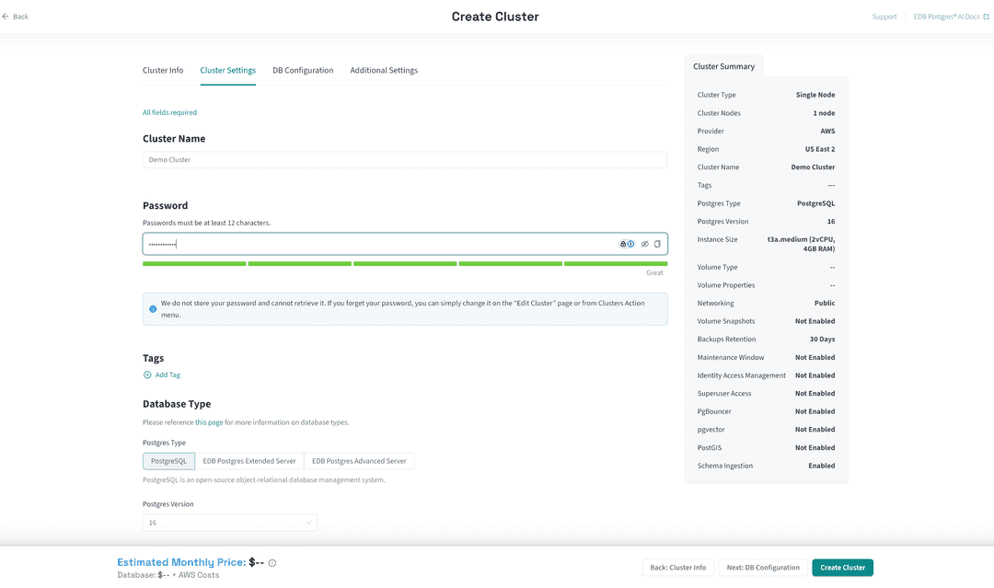Click the info icon in the password notice banner
Image resolution: width=994 pixels, height=588 pixels.
pyautogui.click(x=153, y=308)
